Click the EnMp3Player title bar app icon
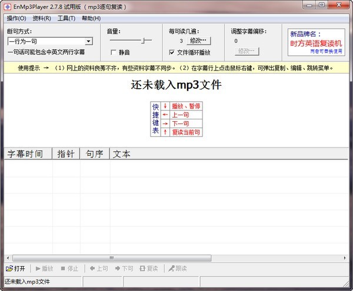 [8, 6]
